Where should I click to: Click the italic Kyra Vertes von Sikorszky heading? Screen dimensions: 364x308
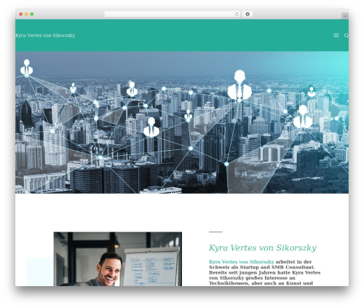tap(263, 248)
